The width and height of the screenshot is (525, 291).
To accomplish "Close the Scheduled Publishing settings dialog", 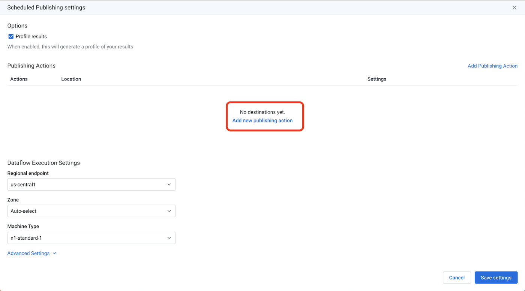I will point(514,8).
